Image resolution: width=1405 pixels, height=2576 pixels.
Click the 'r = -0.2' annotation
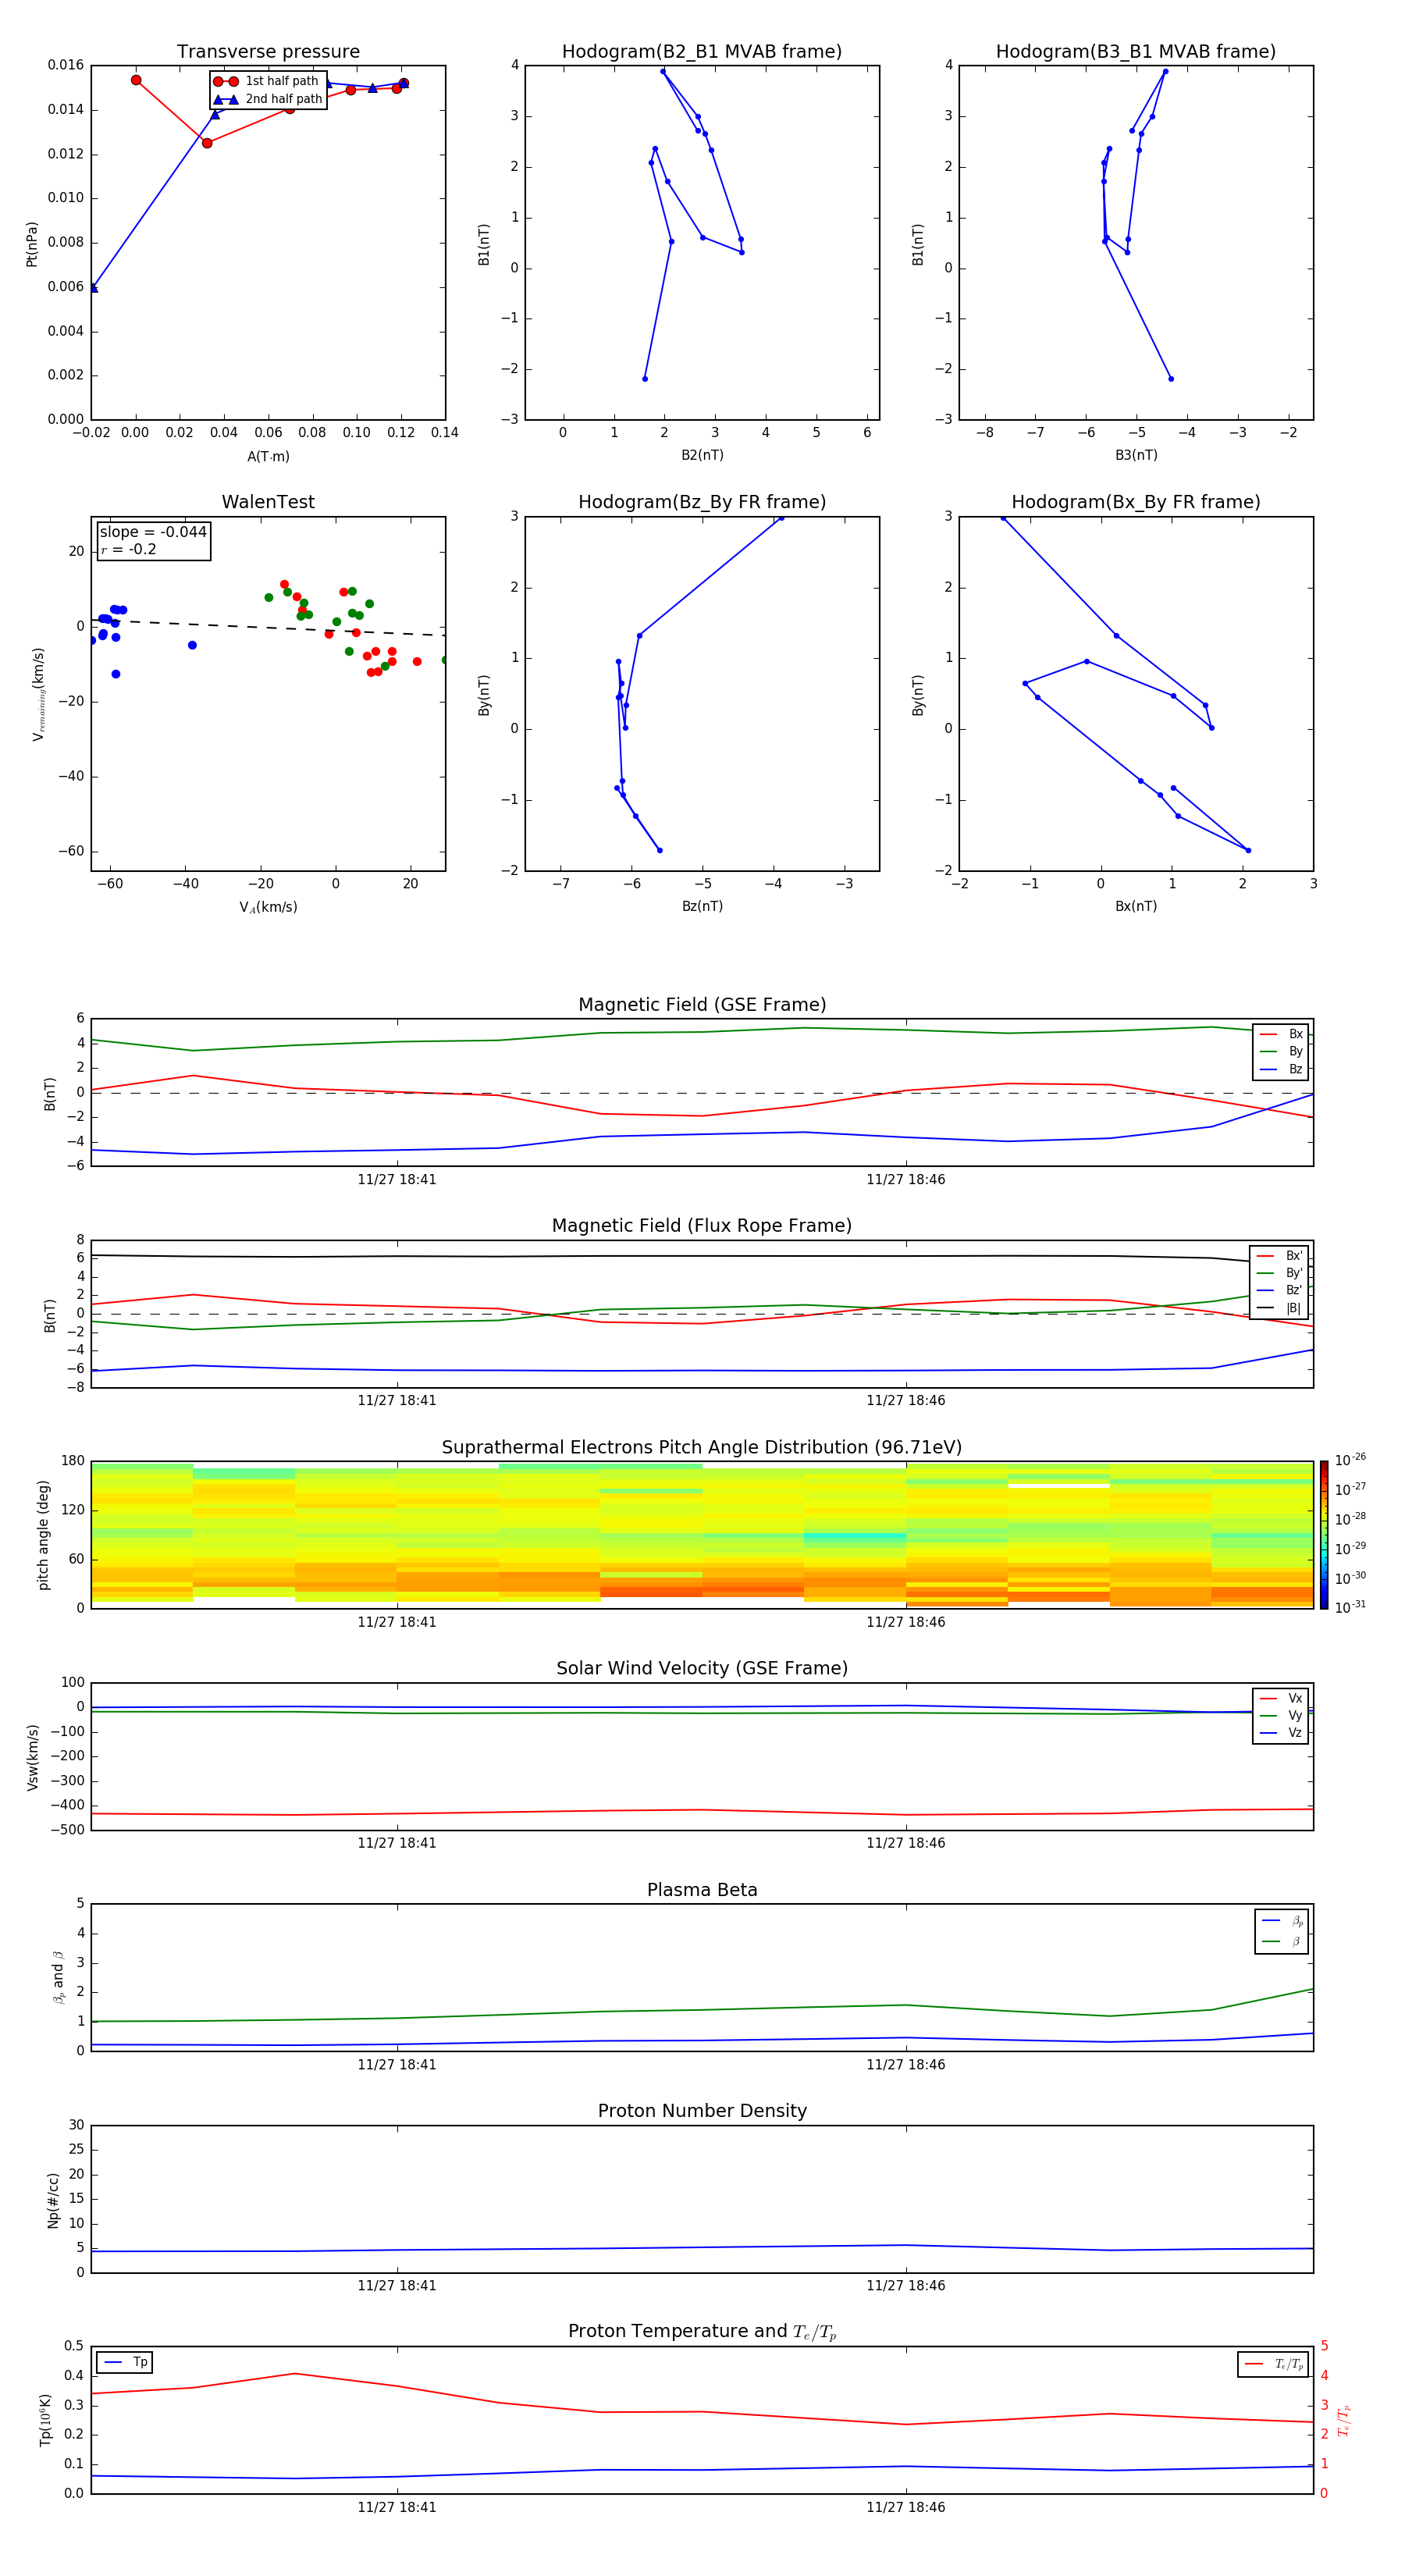[128, 549]
